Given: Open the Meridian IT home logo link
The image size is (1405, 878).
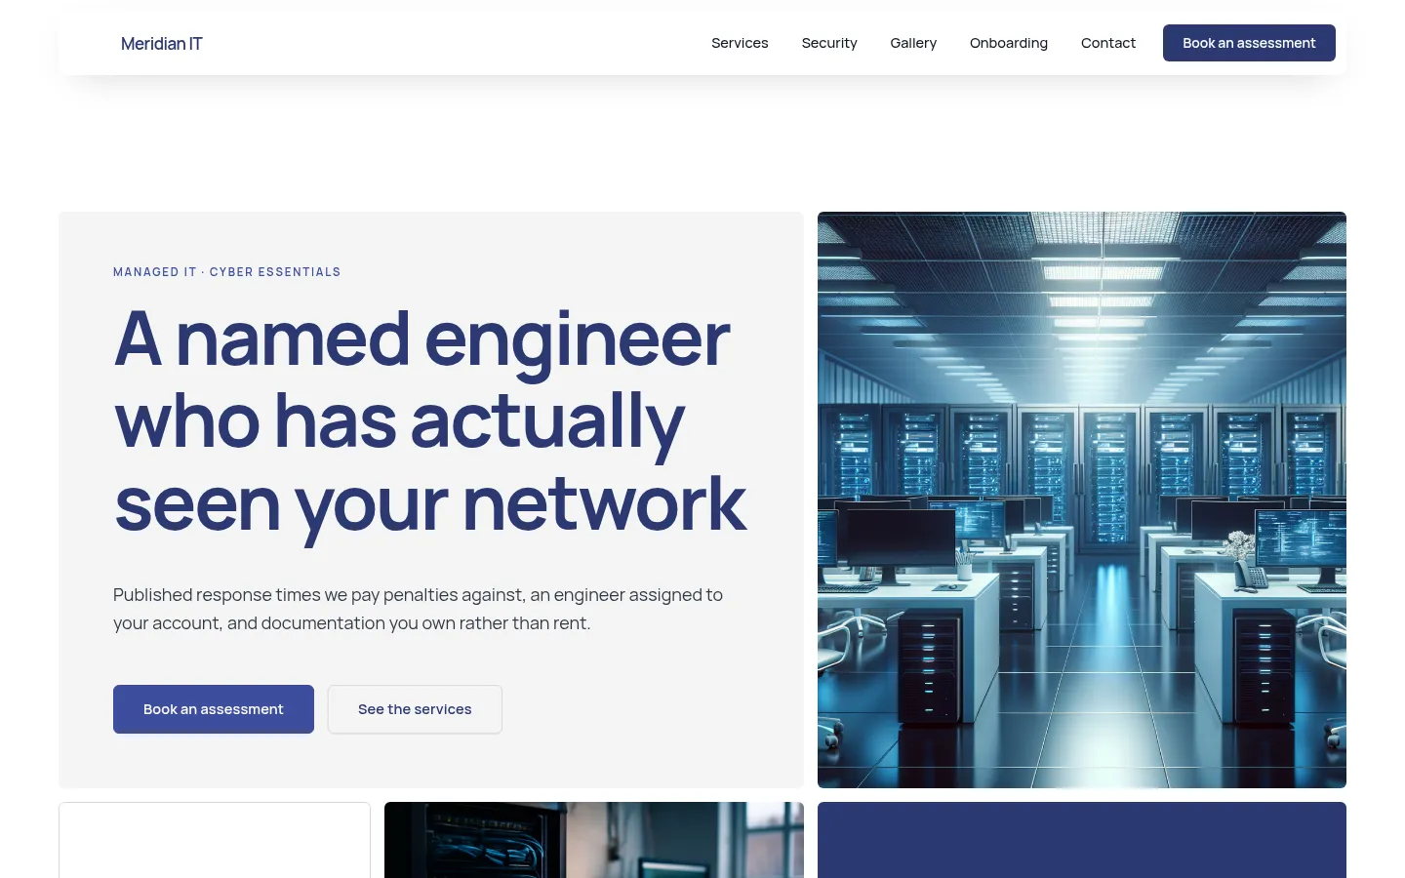Looking at the screenshot, I should click(x=162, y=43).
